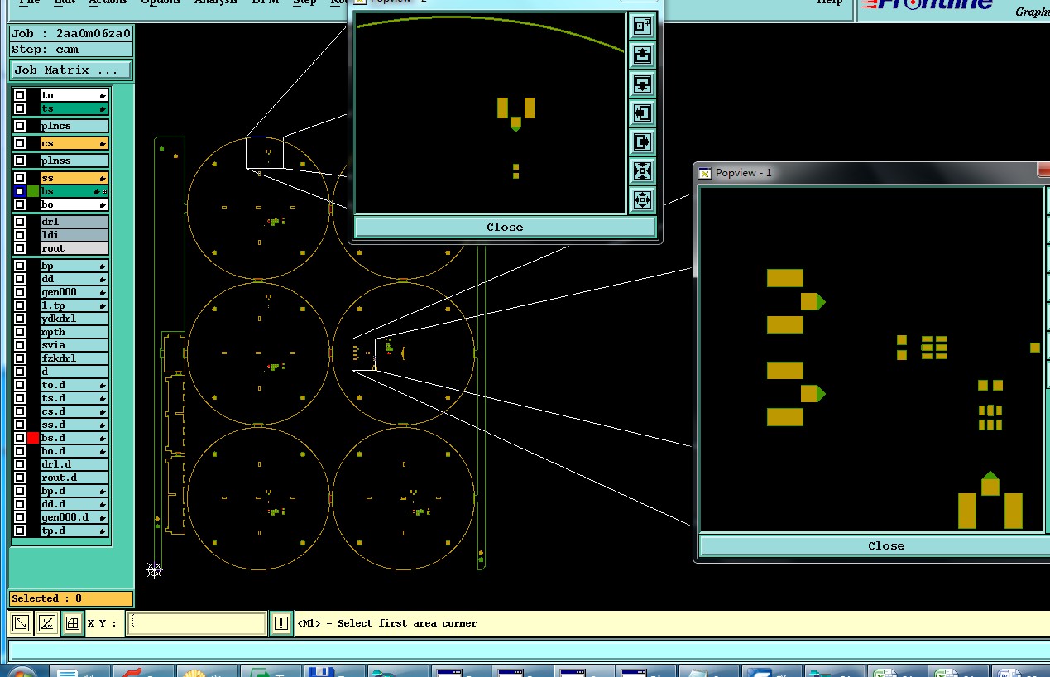Click the Job : 2aa0m06za0 label

click(71, 34)
